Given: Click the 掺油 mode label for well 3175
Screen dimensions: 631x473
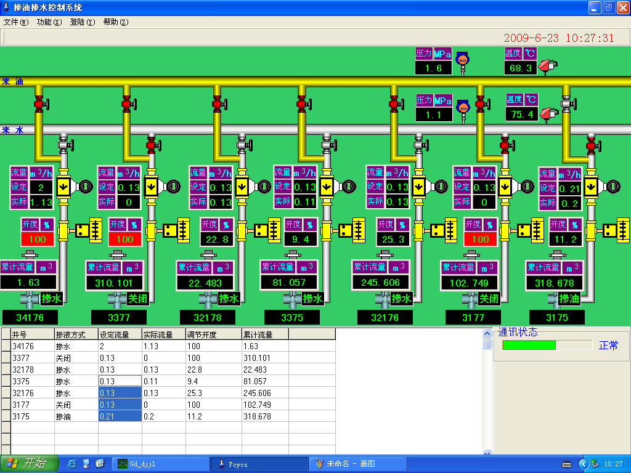Looking at the screenshot, I should pyautogui.click(x=569, y=299).
